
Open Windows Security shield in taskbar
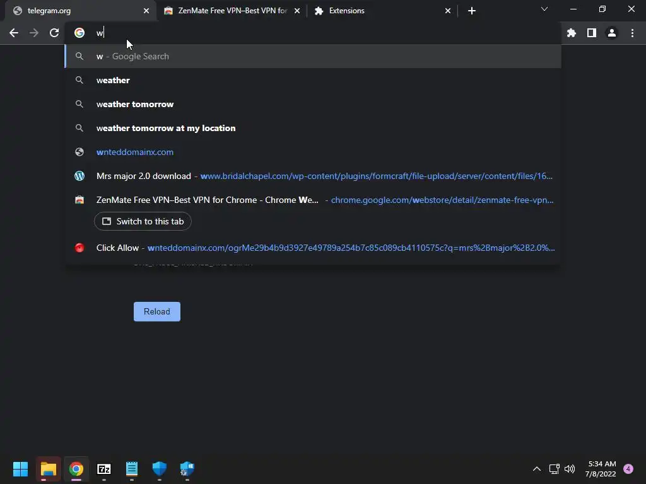point(160,469)
